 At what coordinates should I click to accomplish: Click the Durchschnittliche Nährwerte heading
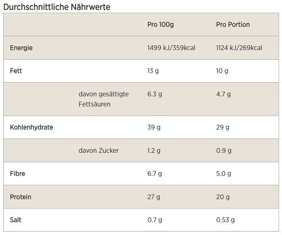(57, 7)
